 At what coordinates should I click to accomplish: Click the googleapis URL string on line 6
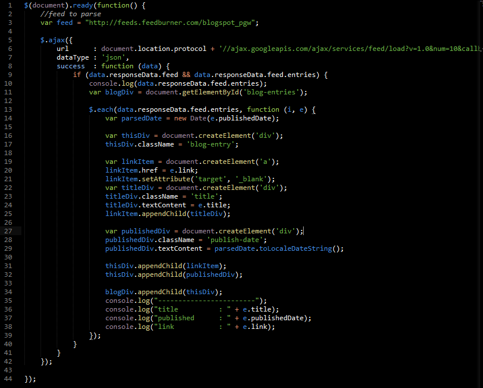pyautogui.click(x=351, y=49)
